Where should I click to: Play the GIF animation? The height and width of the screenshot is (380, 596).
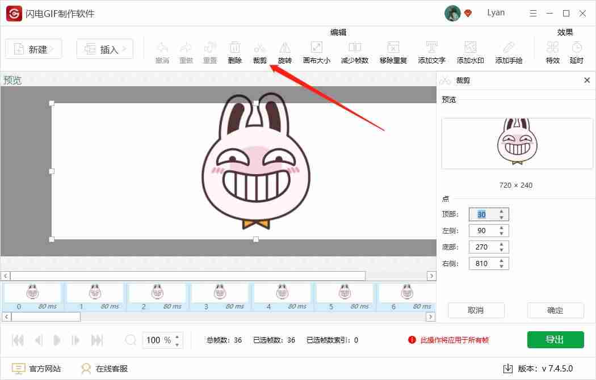click(57, 340)
